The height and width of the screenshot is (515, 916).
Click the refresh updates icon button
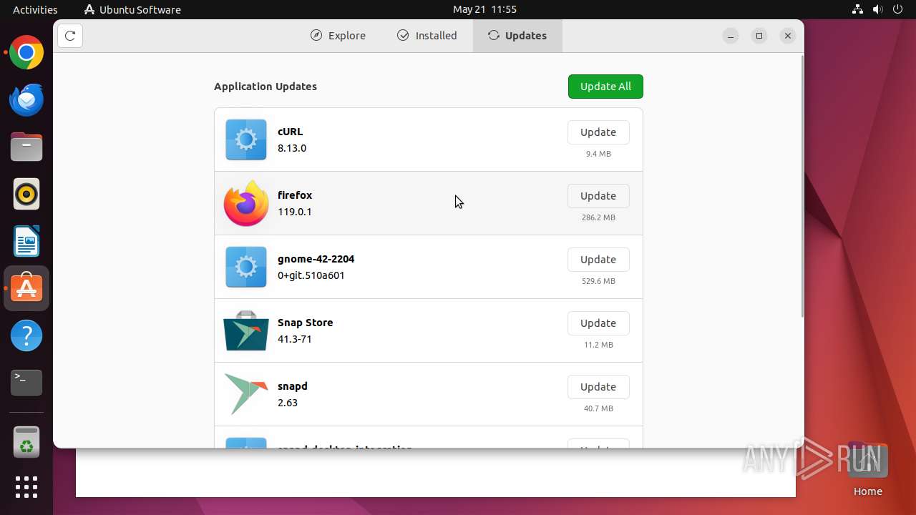point(70,36)
